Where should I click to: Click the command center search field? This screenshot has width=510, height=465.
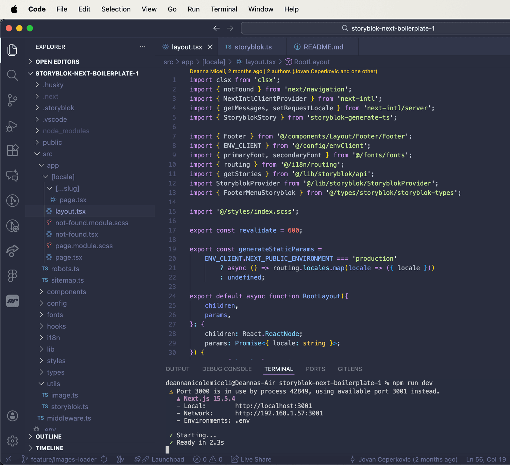(375, 28)
